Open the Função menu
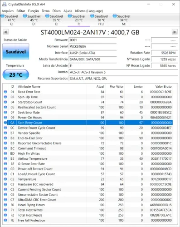The height and width of the screenshot is (227, 180). [34, 11]
